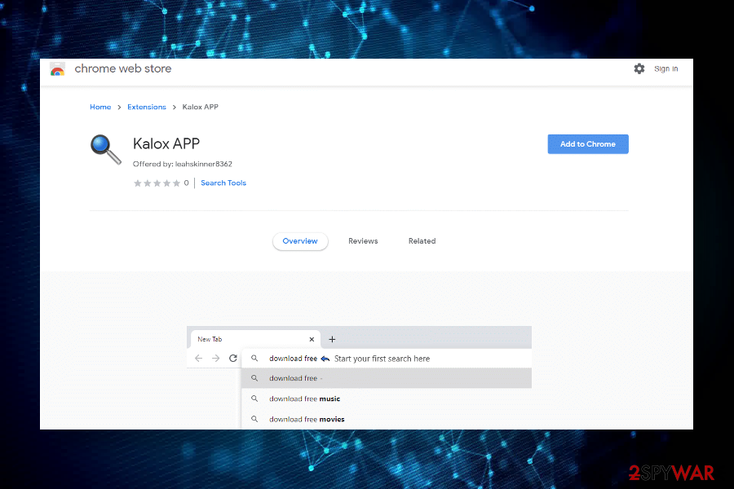Click the back arrow in preview browser
Image resolution: width=734 pixels, height=489 pixels.
point(198,359)
